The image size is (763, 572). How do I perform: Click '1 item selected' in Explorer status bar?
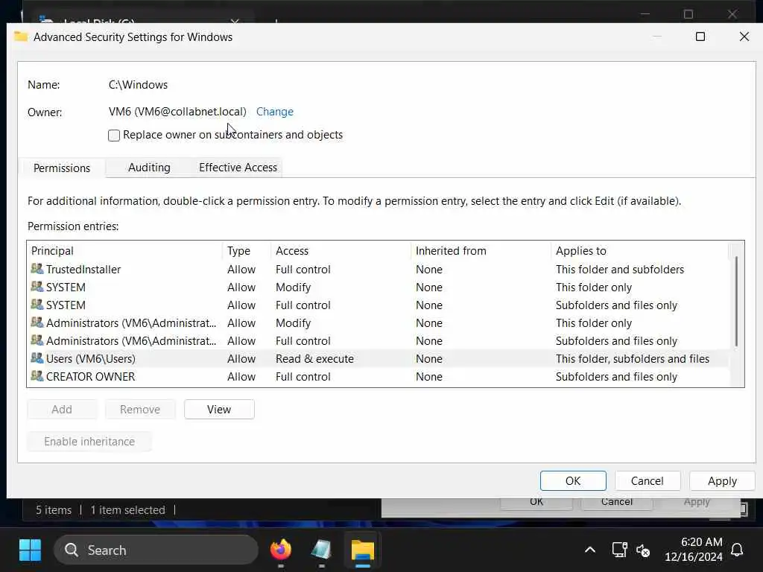pos(127,509)
